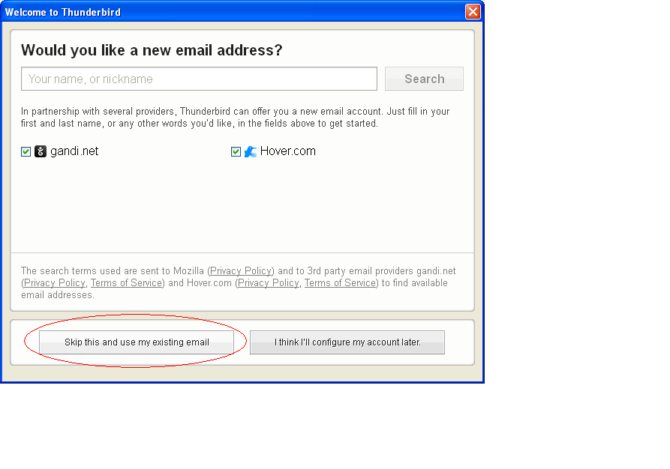The image size is (670, 469).
Task: Click the gandi.net provider label text
Action: [74, 151]
